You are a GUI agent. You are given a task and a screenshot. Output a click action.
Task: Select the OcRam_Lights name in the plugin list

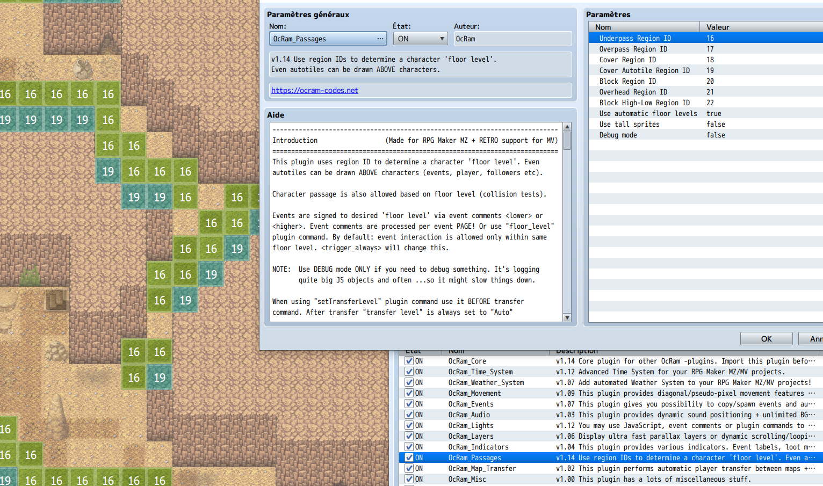(x=471, y=425)
